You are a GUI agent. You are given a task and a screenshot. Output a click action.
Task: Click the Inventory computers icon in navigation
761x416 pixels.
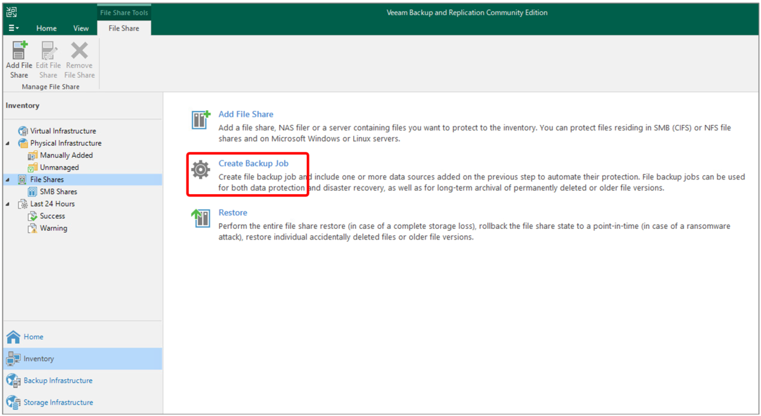(13, 358)
